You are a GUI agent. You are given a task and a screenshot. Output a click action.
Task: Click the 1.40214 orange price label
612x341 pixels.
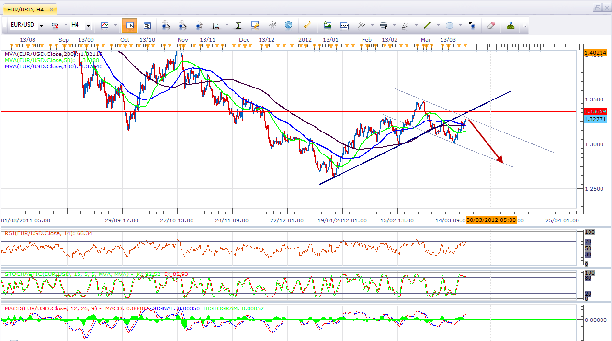point(595,53)
